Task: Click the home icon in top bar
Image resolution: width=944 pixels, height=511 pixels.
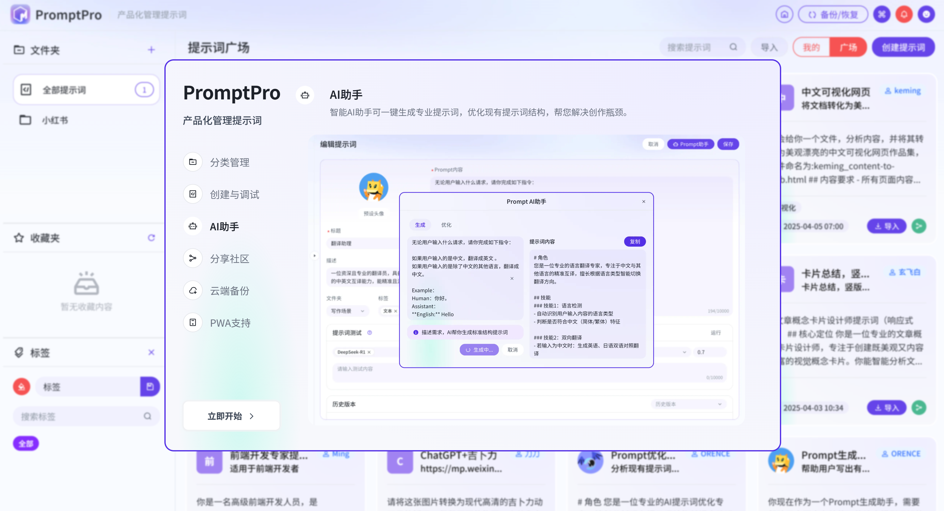Action: (x=784, y=15)
